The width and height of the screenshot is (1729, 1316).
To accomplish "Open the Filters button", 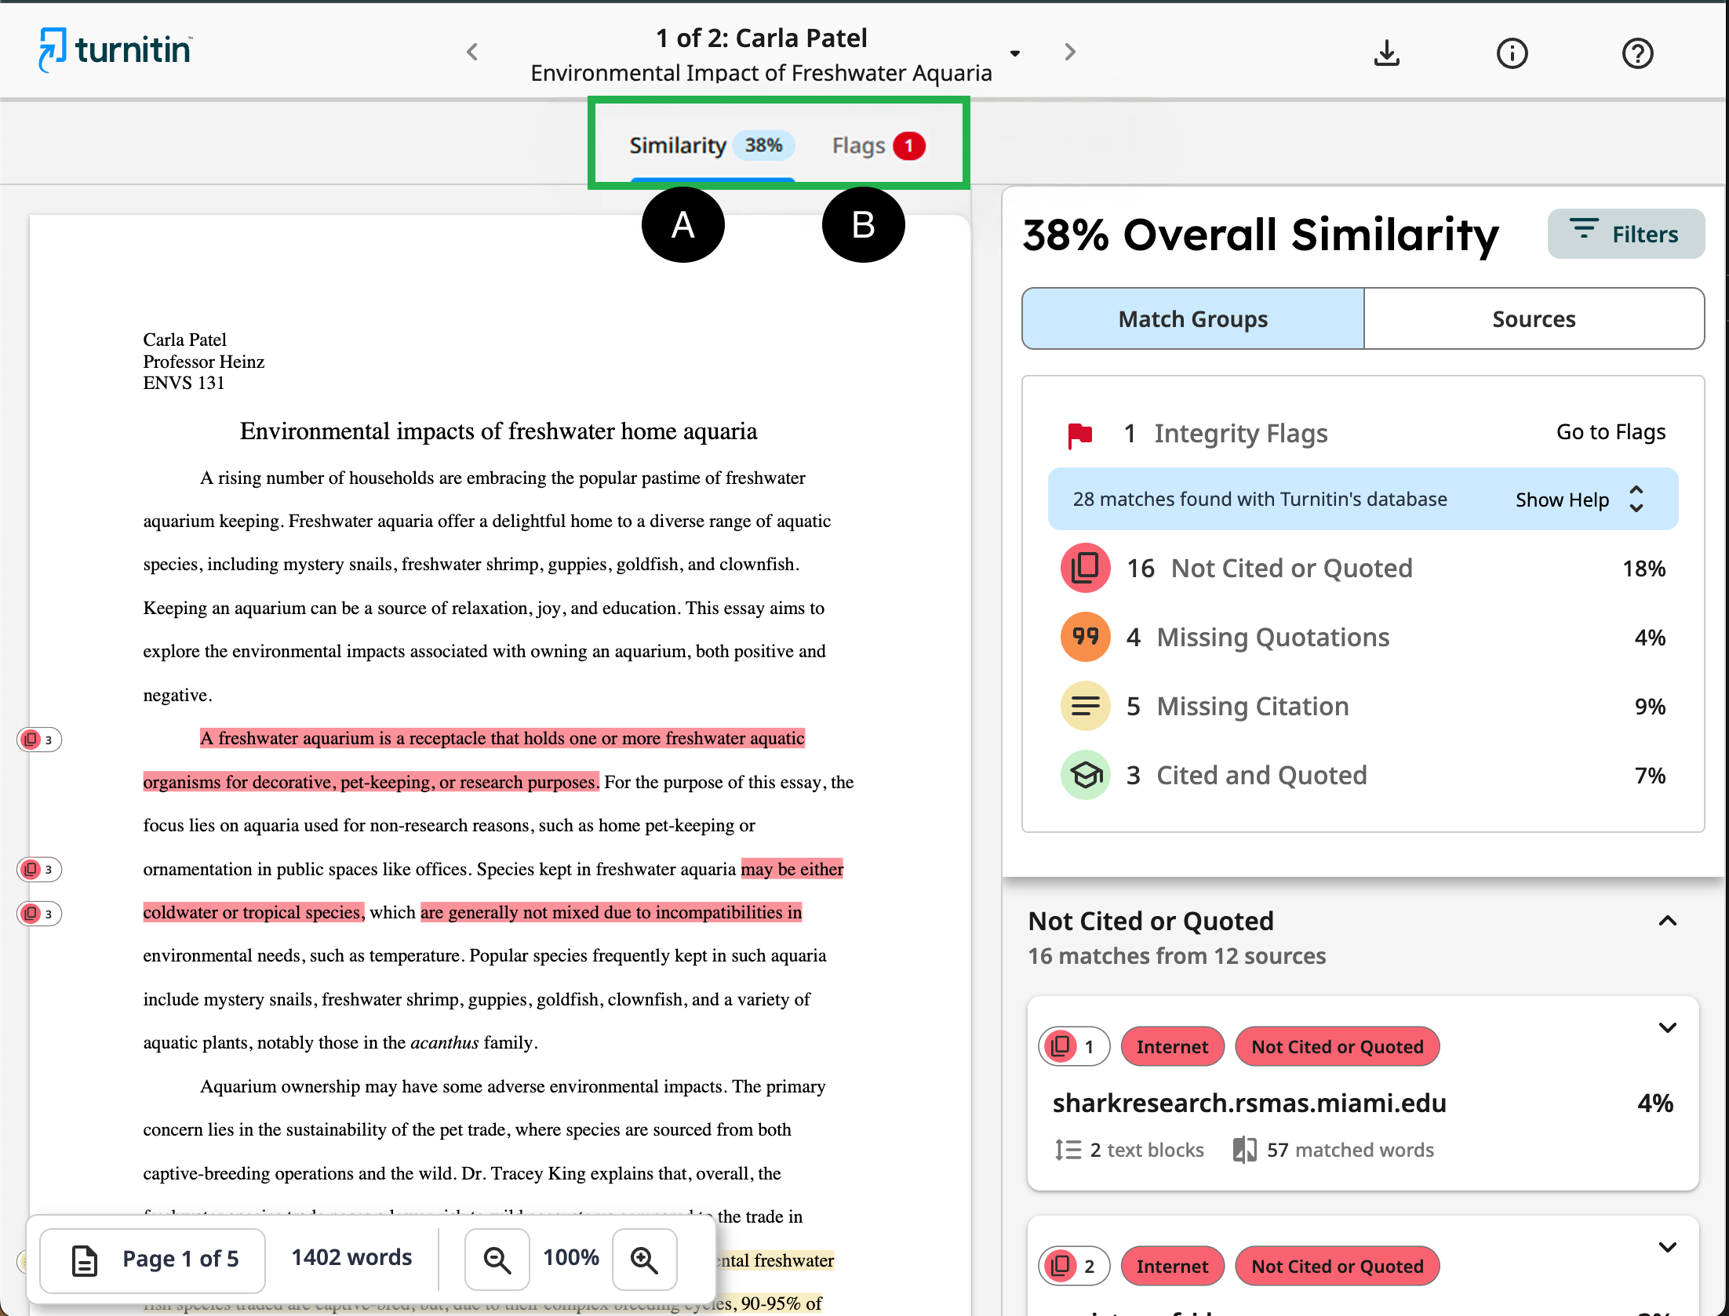I will coord(1625,234).
